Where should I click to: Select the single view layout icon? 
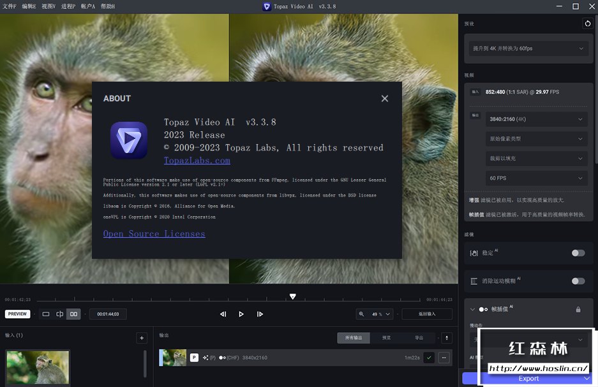click(46, 314)
